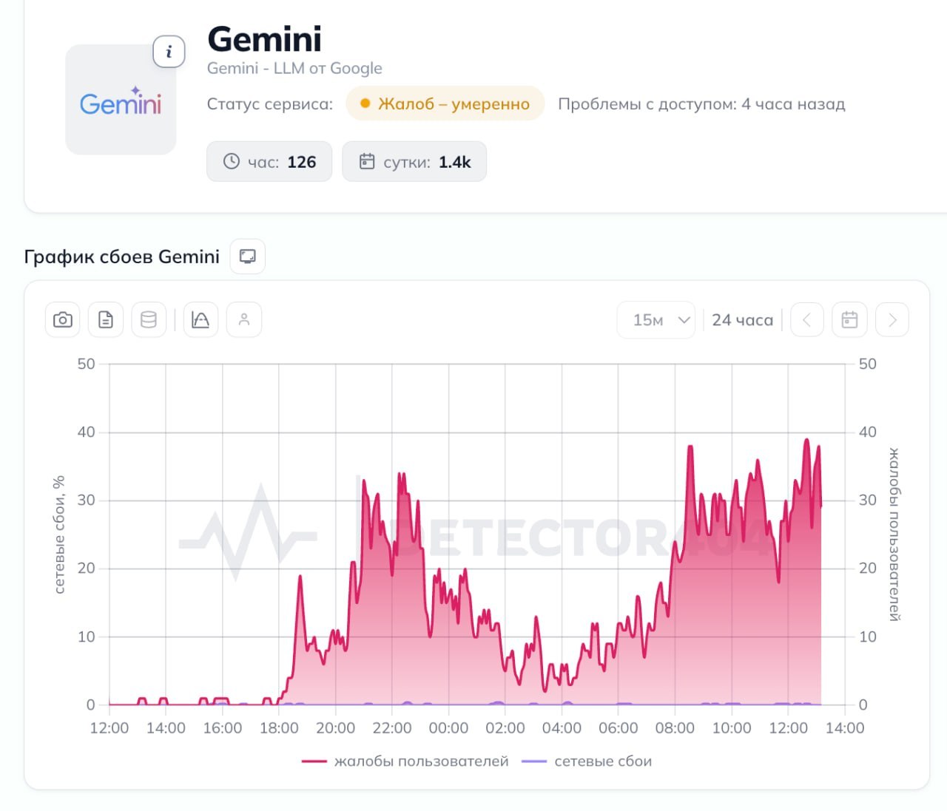Click the сутки: 1.4k counter badge
Viewport: 947px width, 811px height.
414,161
